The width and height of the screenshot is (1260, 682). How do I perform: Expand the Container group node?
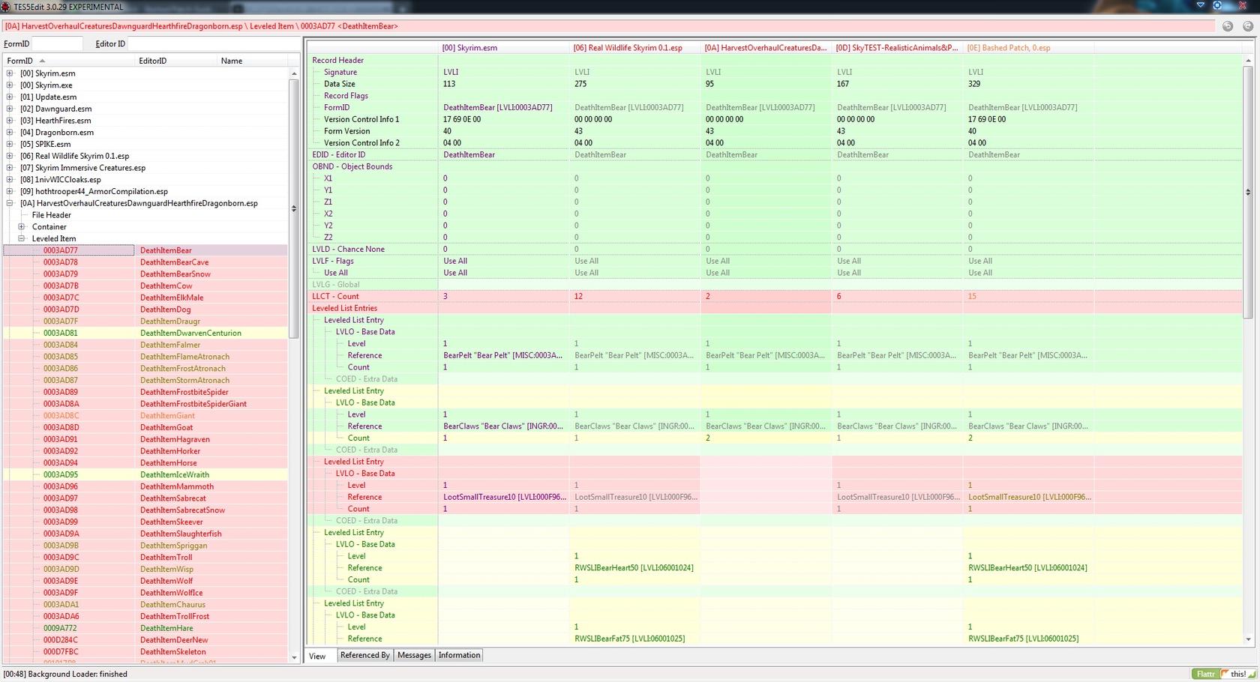pyautogui.click(x=22, y=227)
